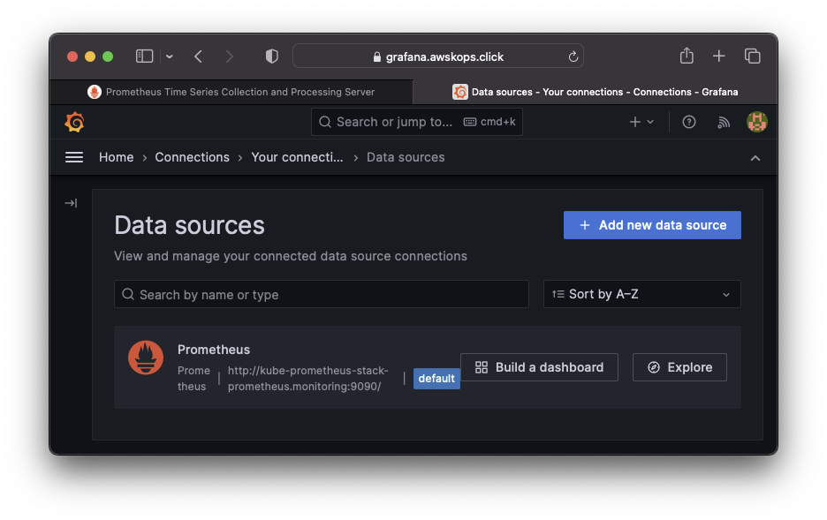The height and width of the screenshot is (520, 827).
Task: Reload the page using the refresh icon
Action: pyautogui.click(x=573, y=57)
